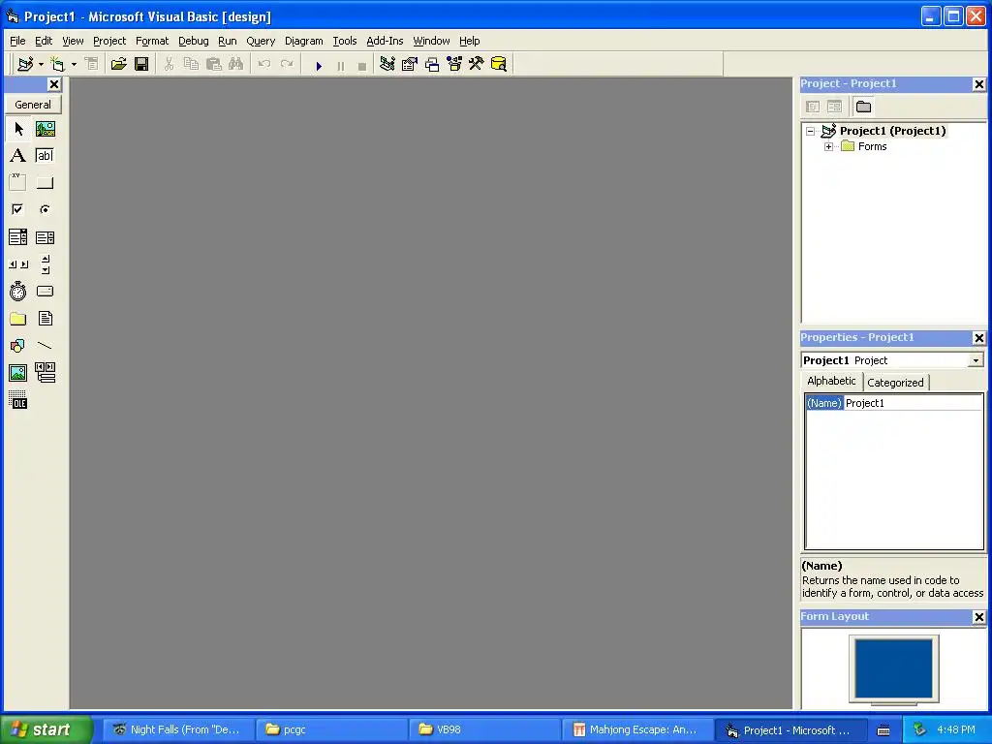Screen dimensions: 992x744
Task: Open the Add-Ins menu
Action: (385, 41)
